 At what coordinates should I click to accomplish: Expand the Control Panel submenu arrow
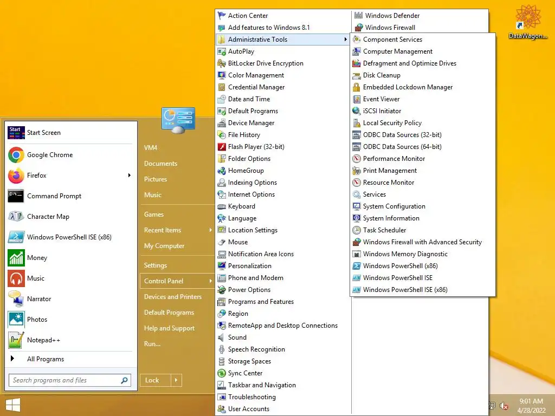tap(210, 281)
